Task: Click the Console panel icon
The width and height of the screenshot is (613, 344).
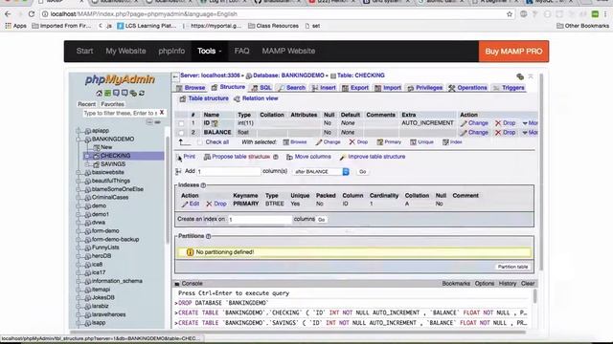Action: (x=177, y=284)
